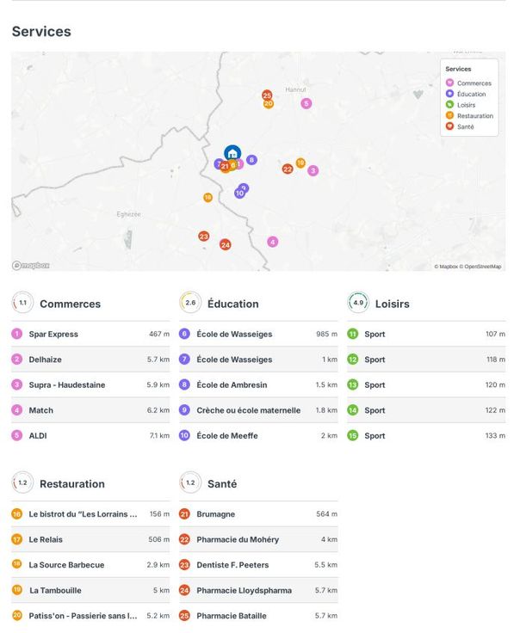Select École de Ambresin in the Éducation list
Viewport: 520px width, 633px height.
tap(231, 384)
